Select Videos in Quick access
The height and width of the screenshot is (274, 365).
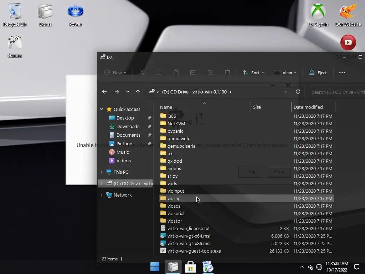coord(123,161)
